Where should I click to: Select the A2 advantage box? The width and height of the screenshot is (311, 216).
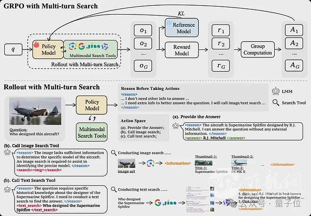coord(294,43)
